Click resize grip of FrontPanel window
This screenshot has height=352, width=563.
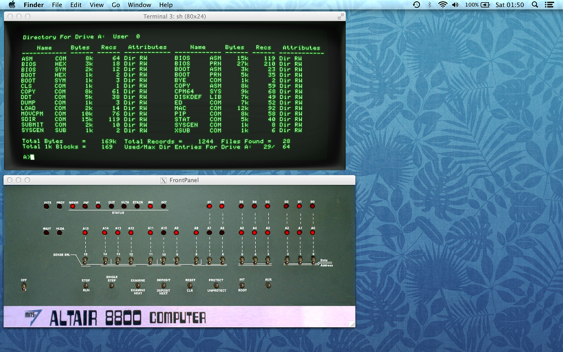coord(352,324)
